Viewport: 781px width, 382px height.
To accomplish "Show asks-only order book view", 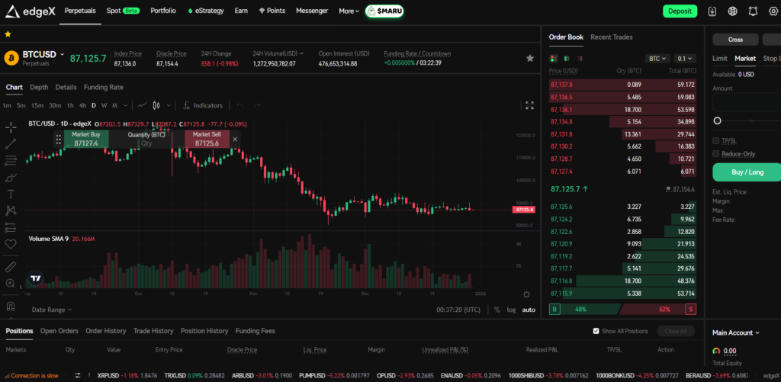I will pos(580,58).
